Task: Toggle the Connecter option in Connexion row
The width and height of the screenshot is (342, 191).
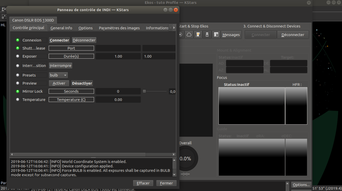Action: coord(59,40)
